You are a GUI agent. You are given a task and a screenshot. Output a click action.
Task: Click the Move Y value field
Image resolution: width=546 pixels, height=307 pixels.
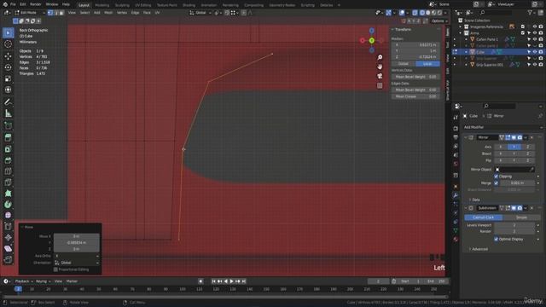click(76, 242)
